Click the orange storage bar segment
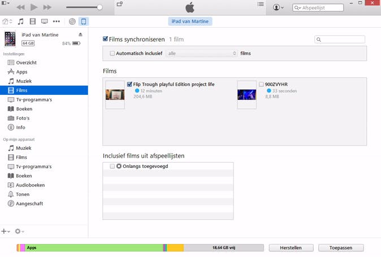This screenshot has width=381, height=257. (175, 248)
